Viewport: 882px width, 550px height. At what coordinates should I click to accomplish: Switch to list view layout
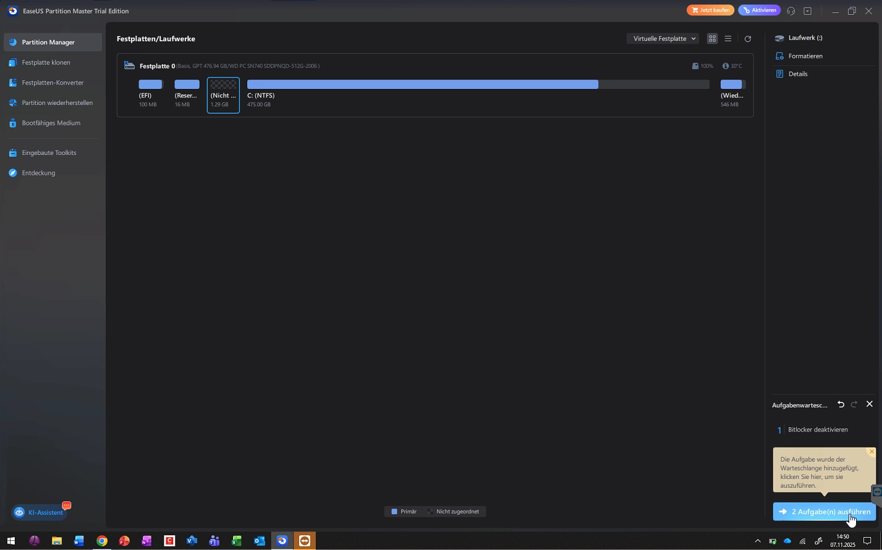coord(728,38)
